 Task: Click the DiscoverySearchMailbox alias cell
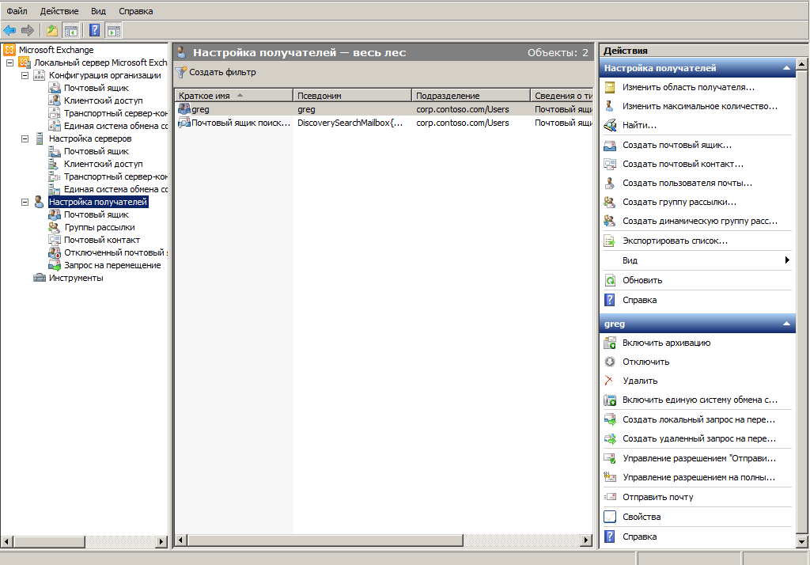[x=350, y=123]
